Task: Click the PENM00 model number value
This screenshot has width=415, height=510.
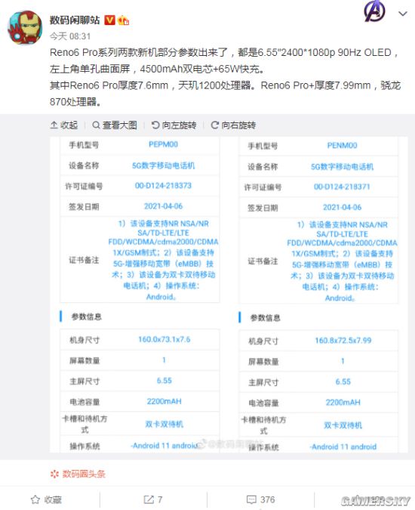Action: point(342,145)
